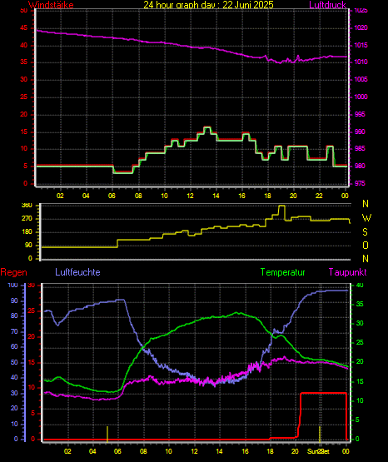388x462 pixels.
Task: Click the 90 wind direction axis value
Action: click(28, 246)
